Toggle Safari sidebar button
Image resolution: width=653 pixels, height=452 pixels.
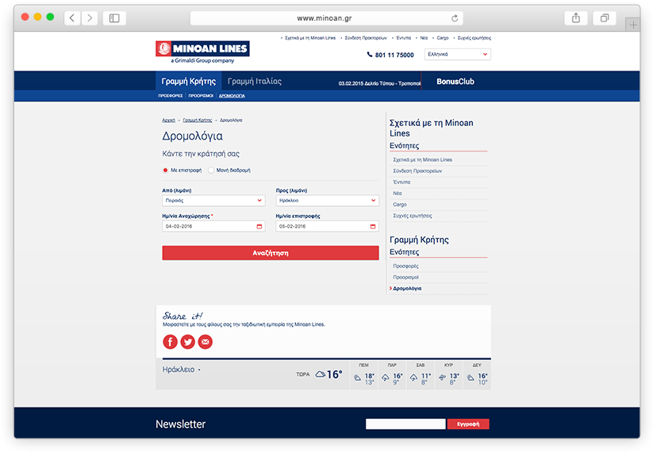114,17
